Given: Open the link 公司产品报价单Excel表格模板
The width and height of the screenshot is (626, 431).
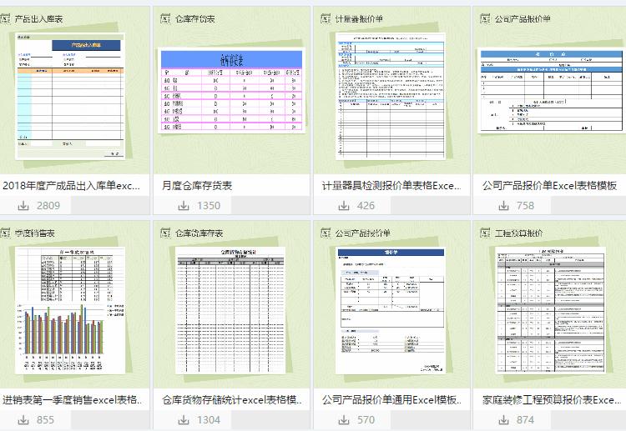Looking at the screenshot, I should pos(550,186).
